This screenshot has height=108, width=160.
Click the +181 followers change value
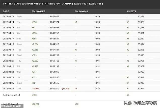coord(34,83)
